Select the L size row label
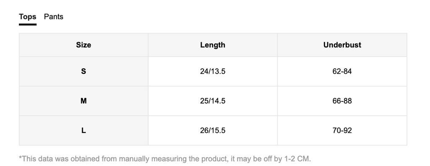 [x=84, y=130]
